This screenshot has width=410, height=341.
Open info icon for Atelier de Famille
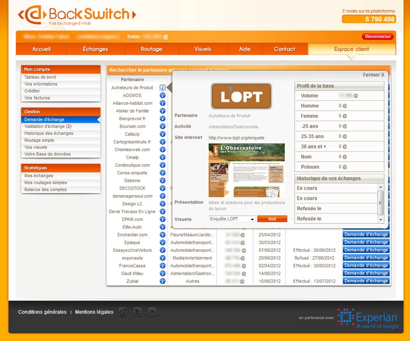point(162,111)
